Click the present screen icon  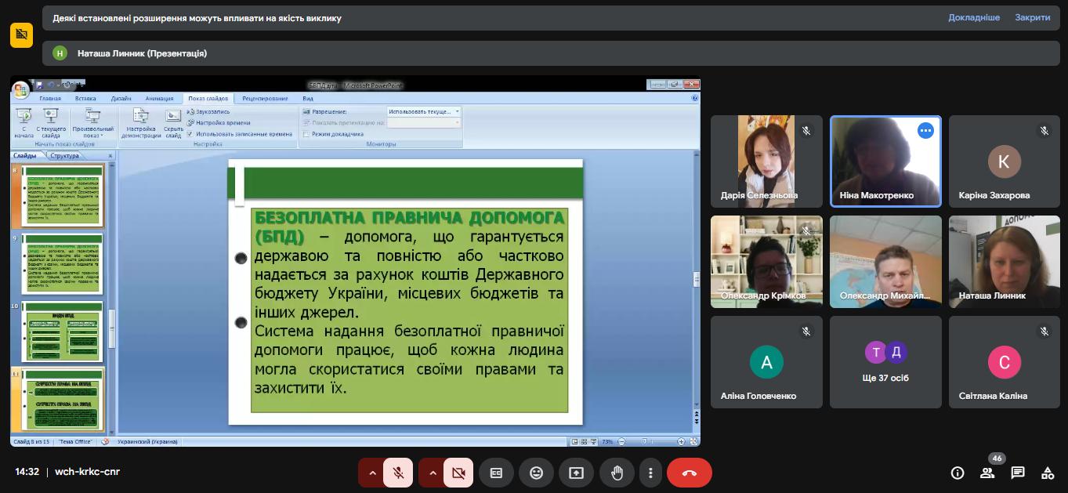(x=577, y=473)
